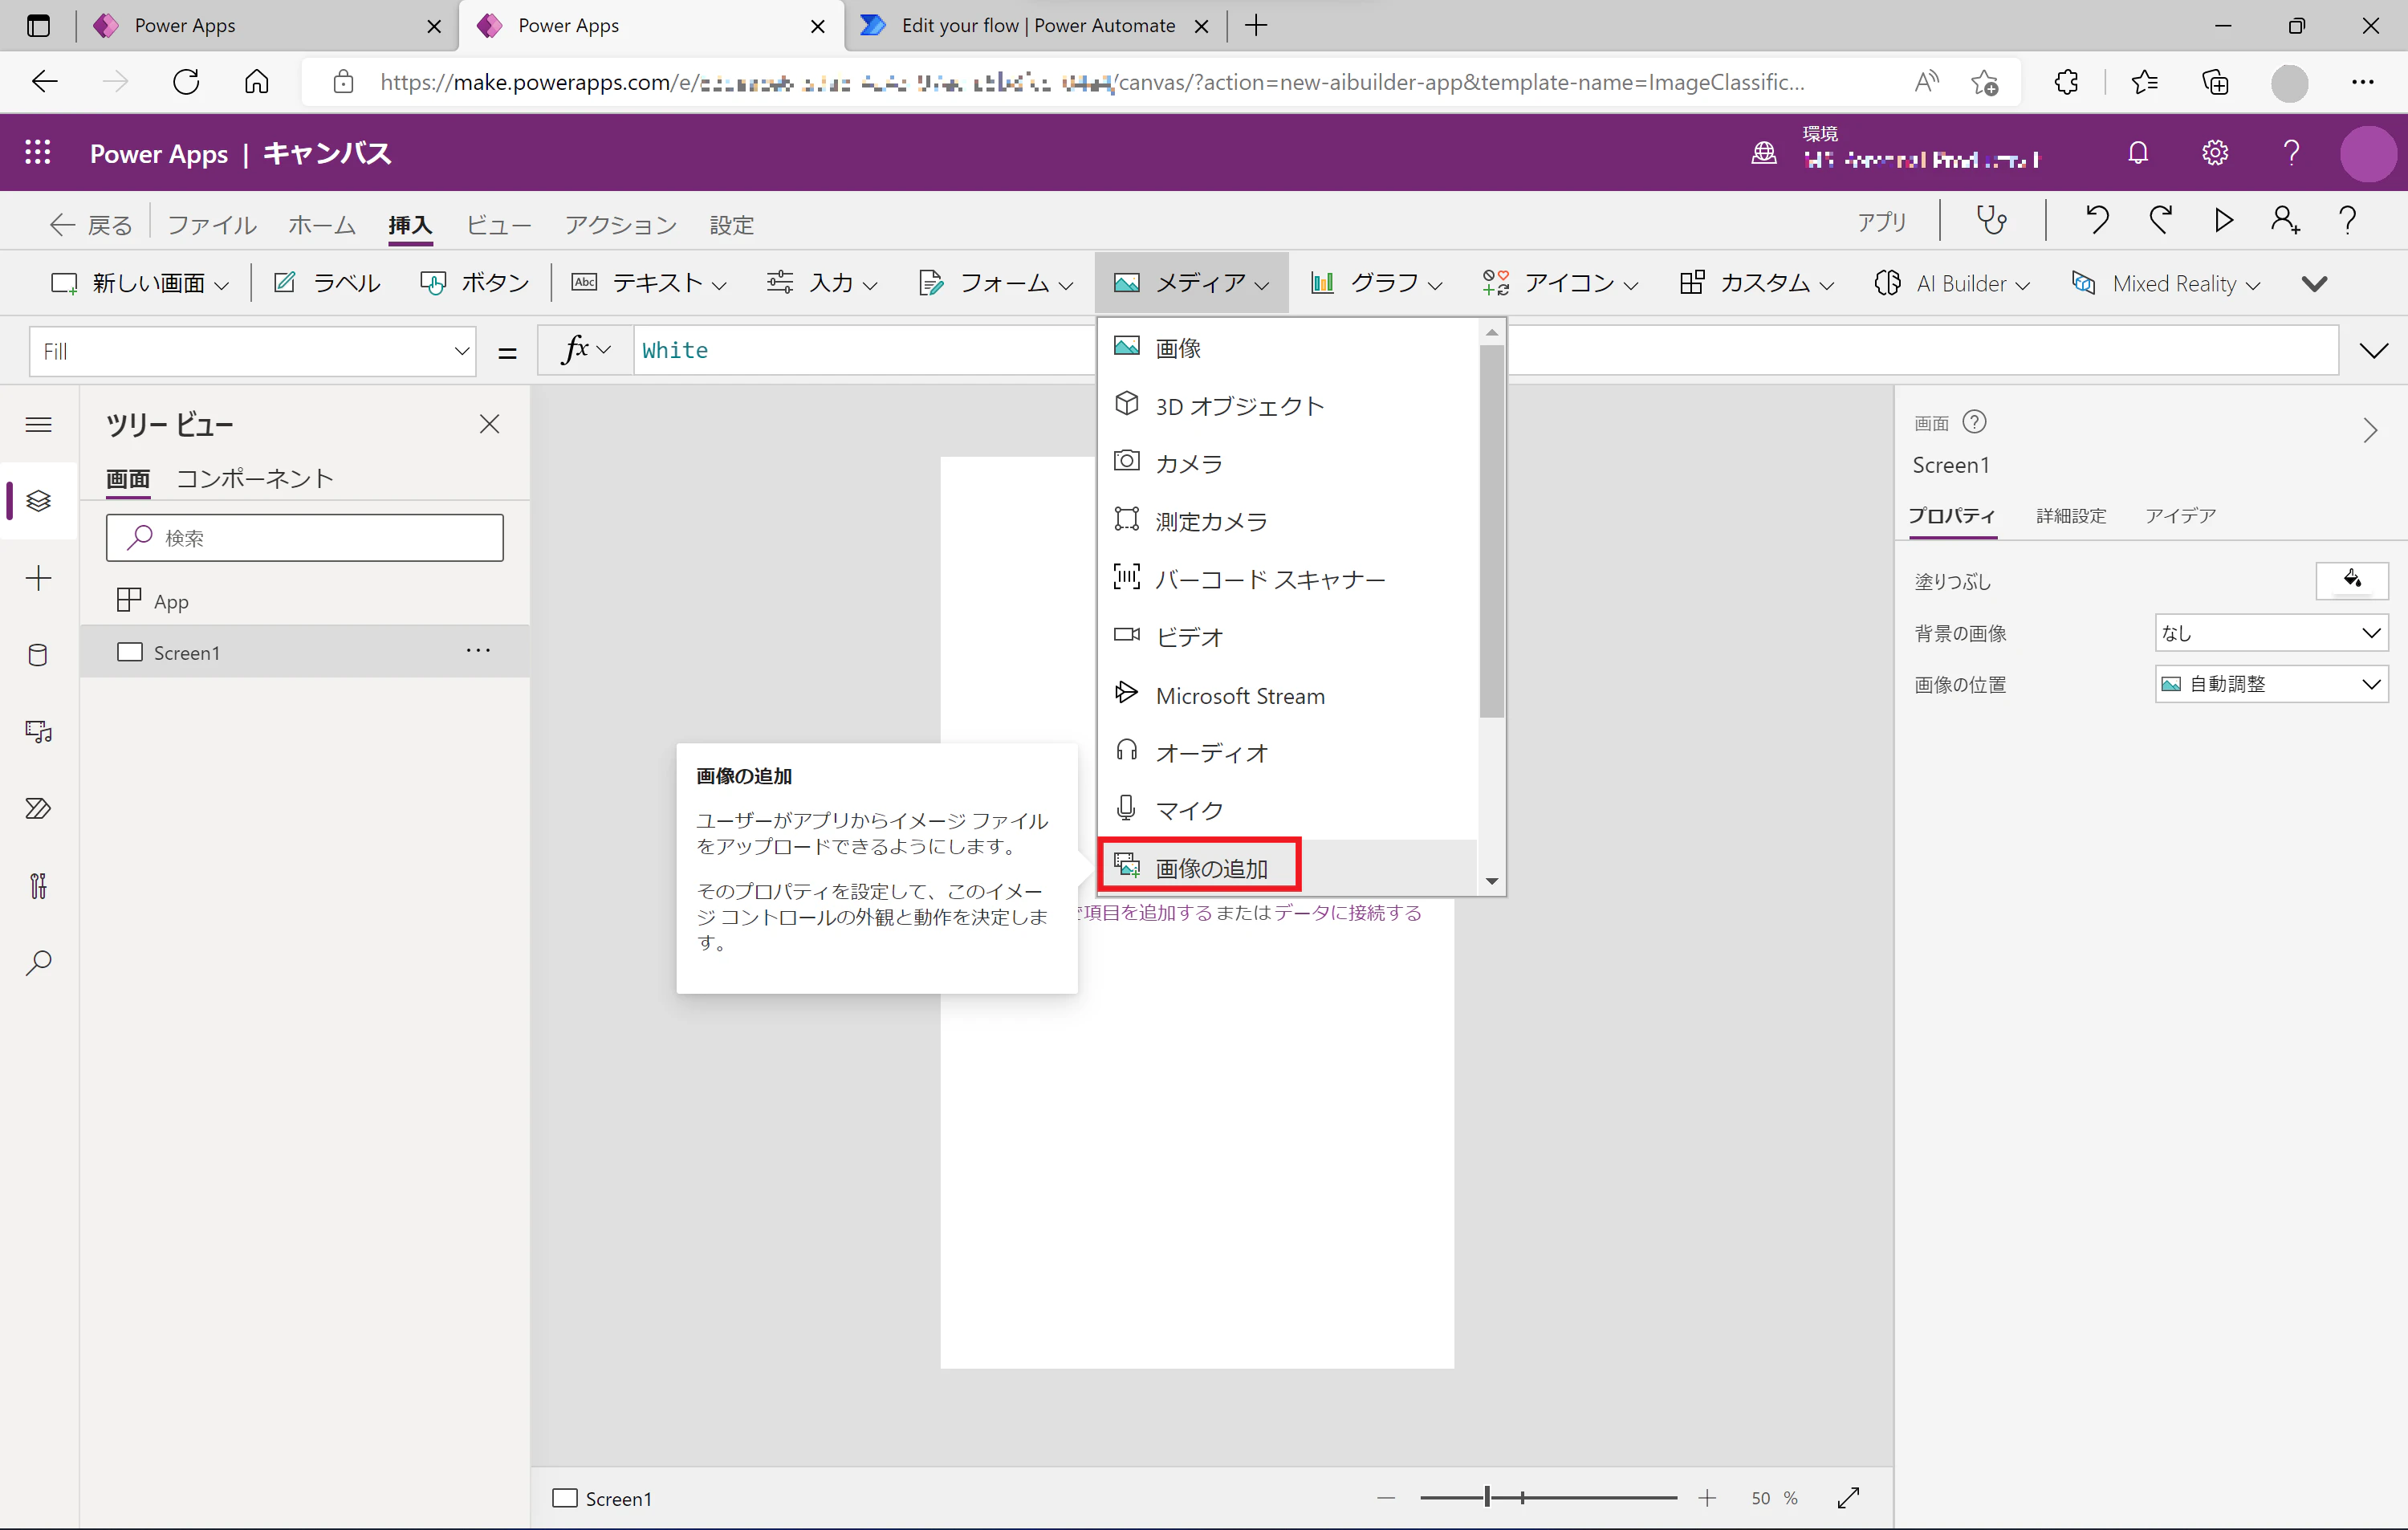
Task: Close the Tree view panel
Action: 489,424
